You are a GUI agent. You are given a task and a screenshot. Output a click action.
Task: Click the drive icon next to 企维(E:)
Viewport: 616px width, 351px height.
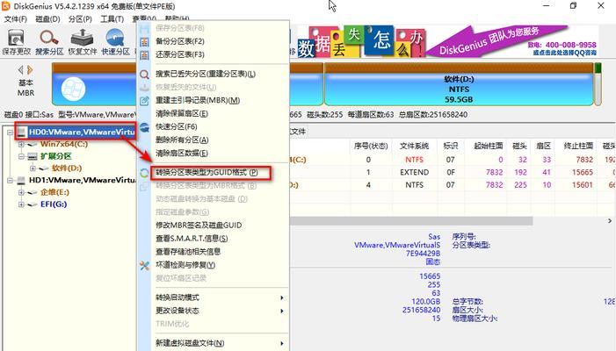[x=33, y=192]
